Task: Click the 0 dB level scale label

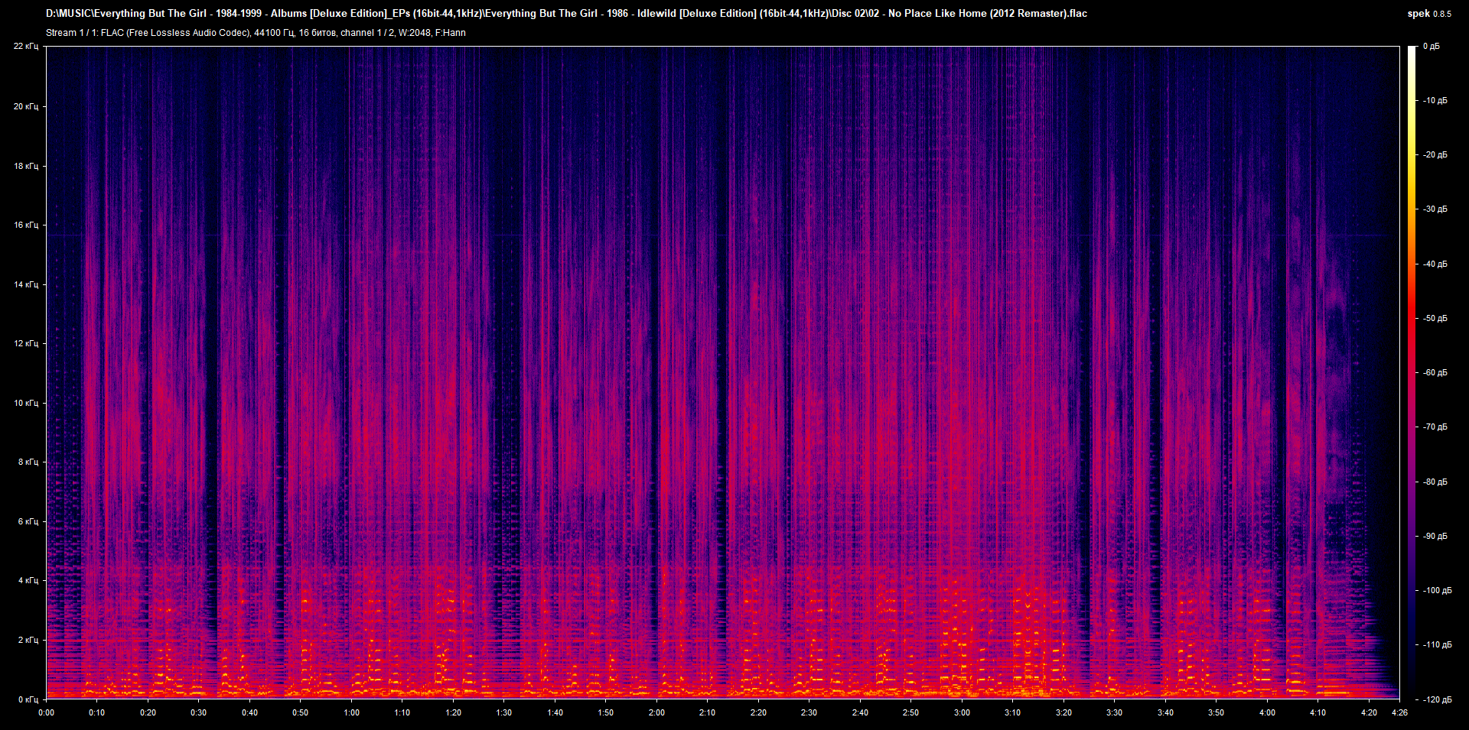Action: 1432,47
